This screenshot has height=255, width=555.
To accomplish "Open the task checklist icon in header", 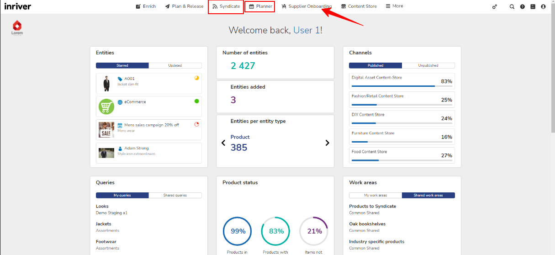I will [533, 7].
